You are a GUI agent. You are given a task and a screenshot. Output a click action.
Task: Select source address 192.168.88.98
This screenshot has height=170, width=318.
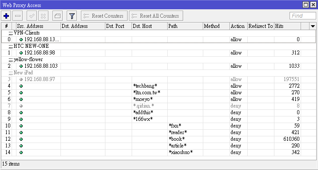tap(40, 53)
